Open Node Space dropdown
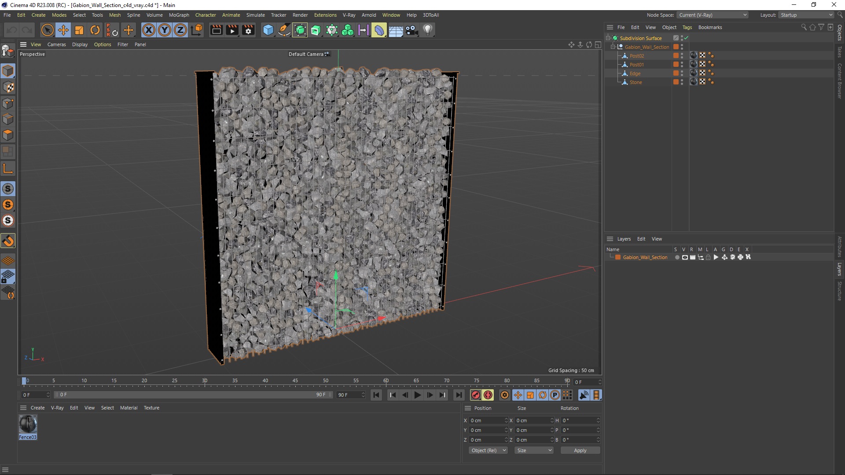Screen dimensions: 845x475 click(712, 15)
